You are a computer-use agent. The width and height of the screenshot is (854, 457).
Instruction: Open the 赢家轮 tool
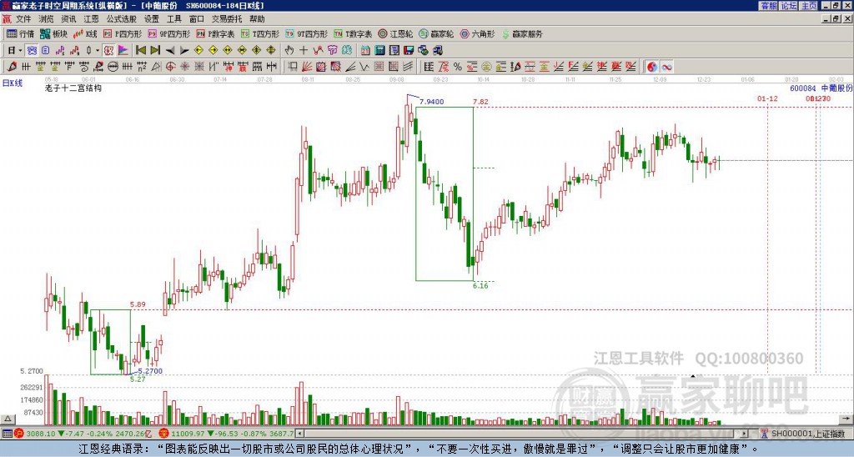pos(436,33)
